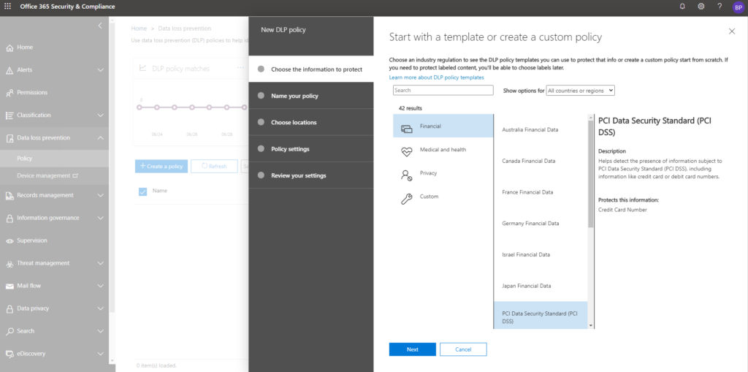Close the New DLP policy panel
The height and width of the screenshot is (372, 748).
click(732, 31)
